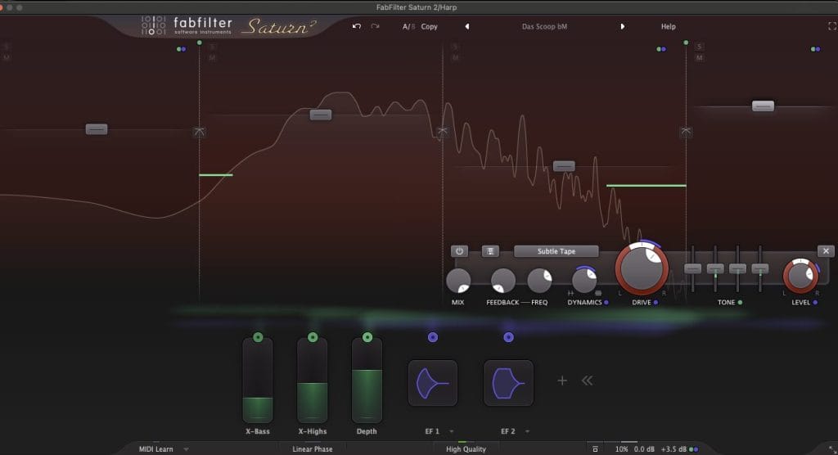Image resolution: width=838 pixels, height=455 pixels.
Task: Open the Das Scoop bM preset menu
Action: [x=544, y=26]
